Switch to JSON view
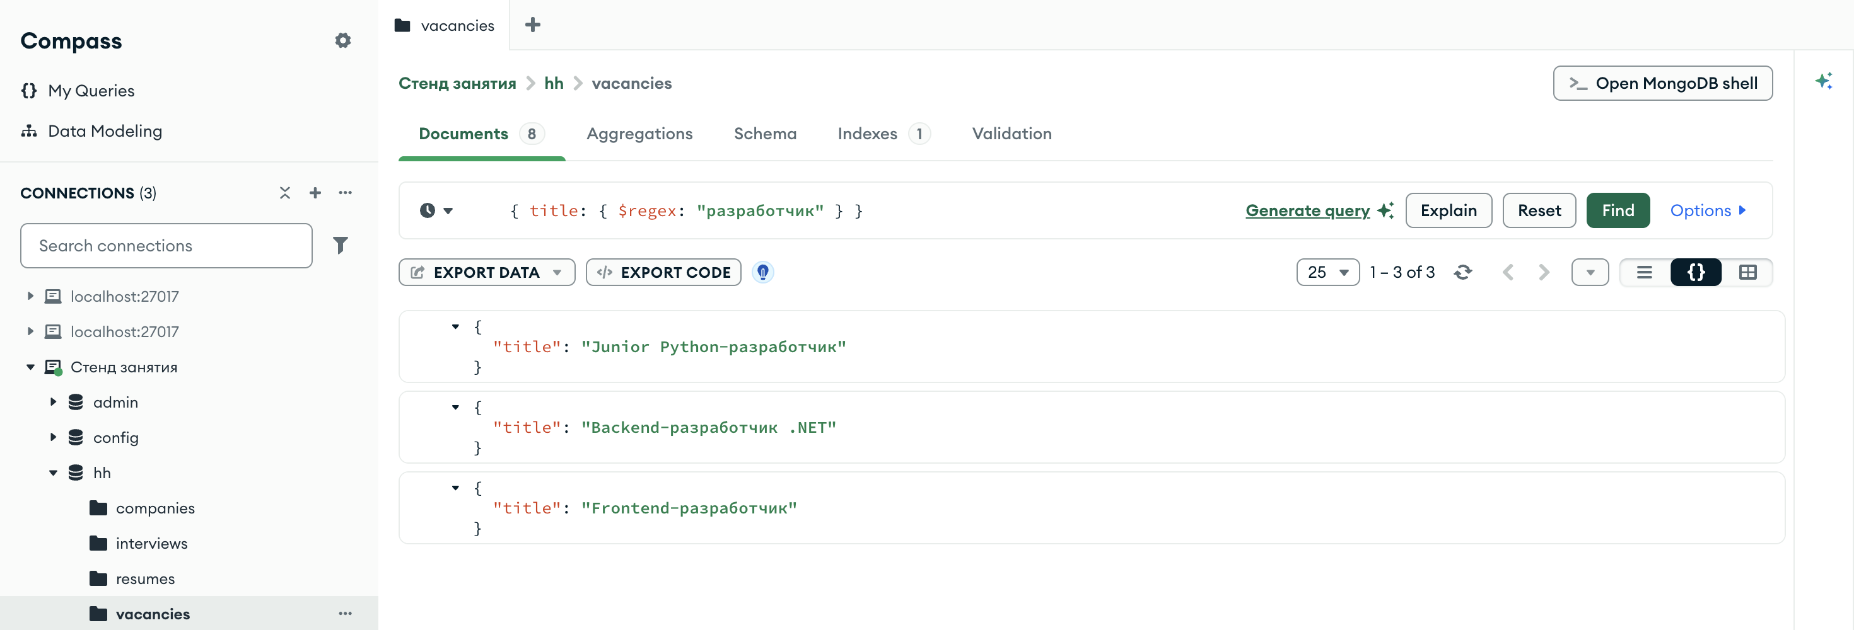Image resolution: width=1854 pixels, height=630 pixels. [1696, 273]
